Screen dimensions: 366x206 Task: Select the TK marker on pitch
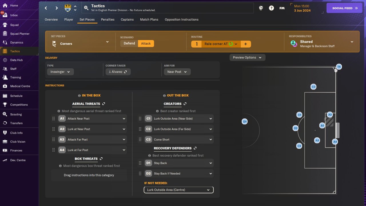[x=339, y=67]
